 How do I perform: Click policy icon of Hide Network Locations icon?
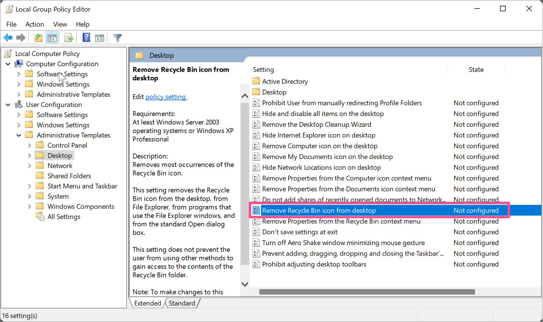pos(256,168)
